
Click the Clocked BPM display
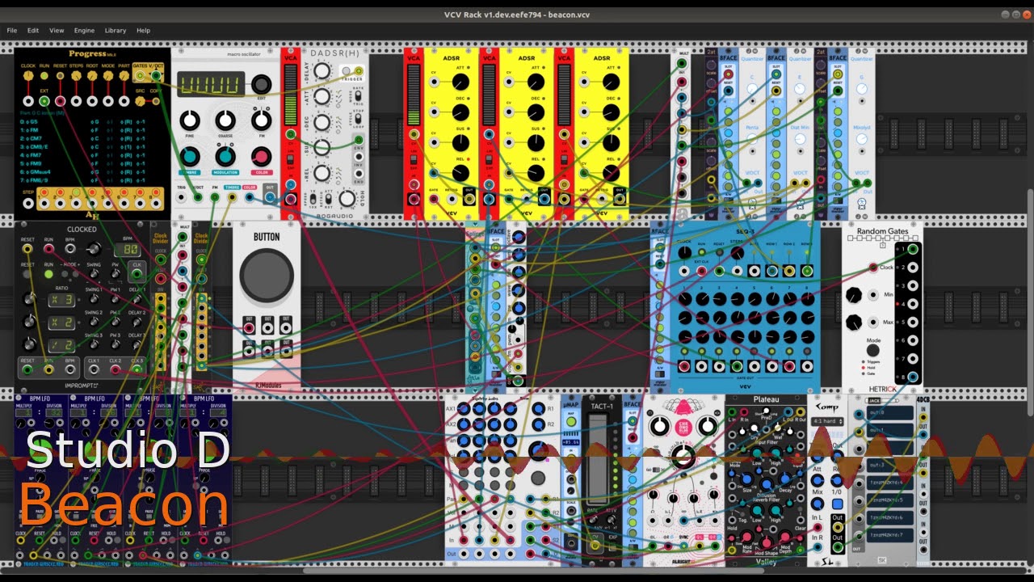pos(128,250)
